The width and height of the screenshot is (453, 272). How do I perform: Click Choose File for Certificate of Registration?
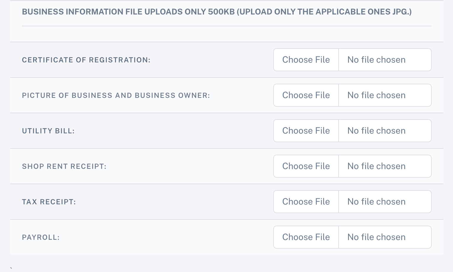(x=306, y=60)
